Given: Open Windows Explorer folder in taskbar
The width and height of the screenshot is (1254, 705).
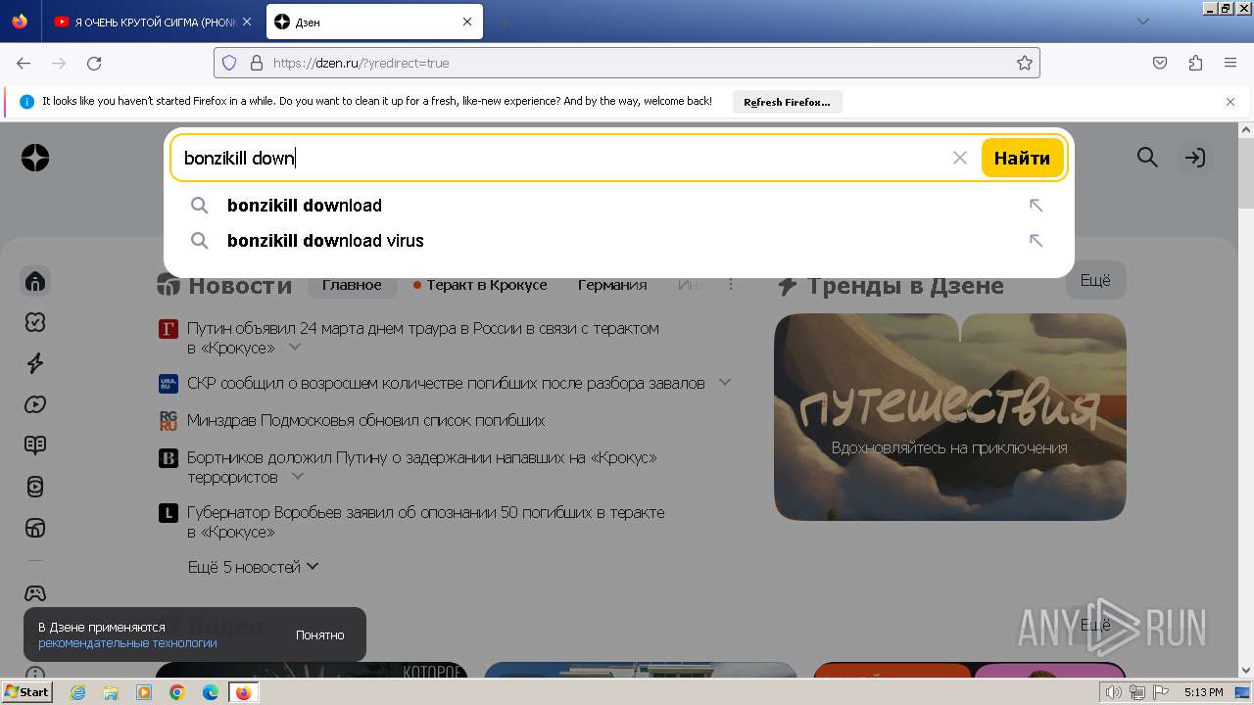Looking at the screenshot, I should click(x=111, y=692).
